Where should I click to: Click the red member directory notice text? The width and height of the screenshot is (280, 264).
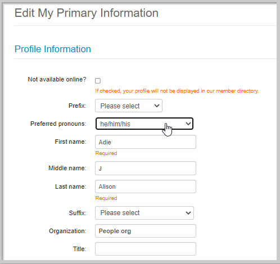pos(177,91)
